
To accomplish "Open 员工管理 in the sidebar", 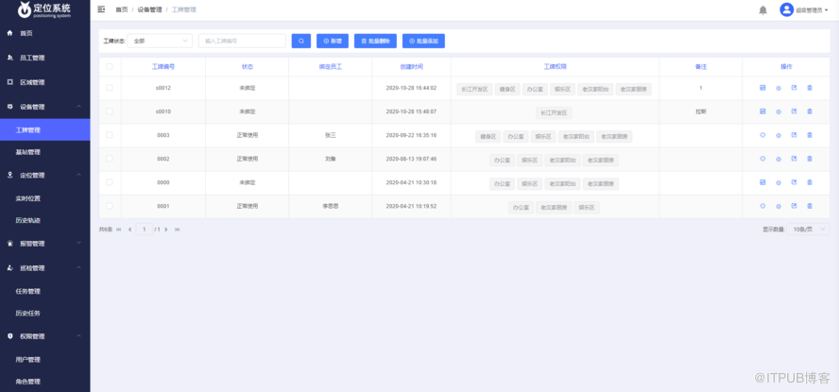I will 32,58.
